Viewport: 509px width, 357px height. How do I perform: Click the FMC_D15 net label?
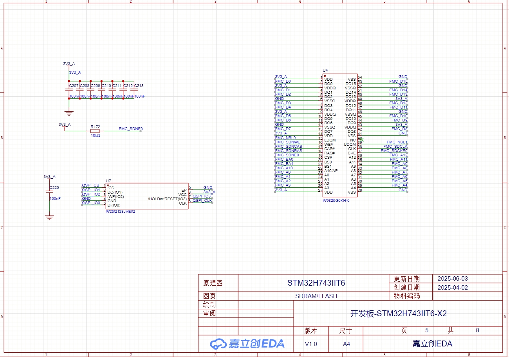(x=398, y=82)
